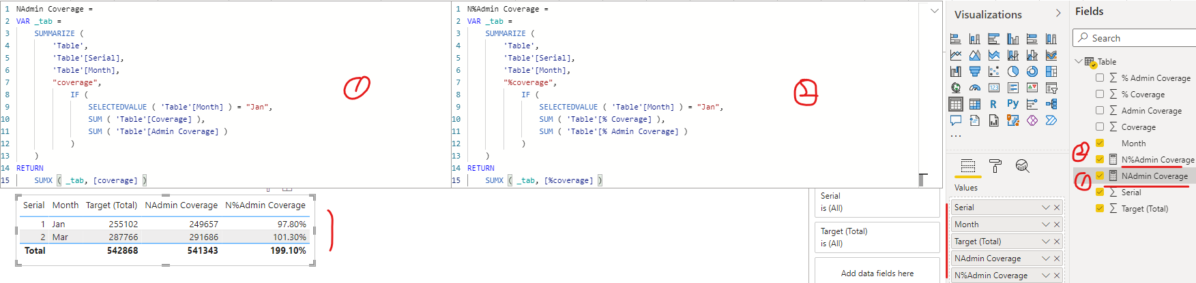
Task: Check the % Admin Coverage field
Action: pyautogui.click(x=1100, y=78)
